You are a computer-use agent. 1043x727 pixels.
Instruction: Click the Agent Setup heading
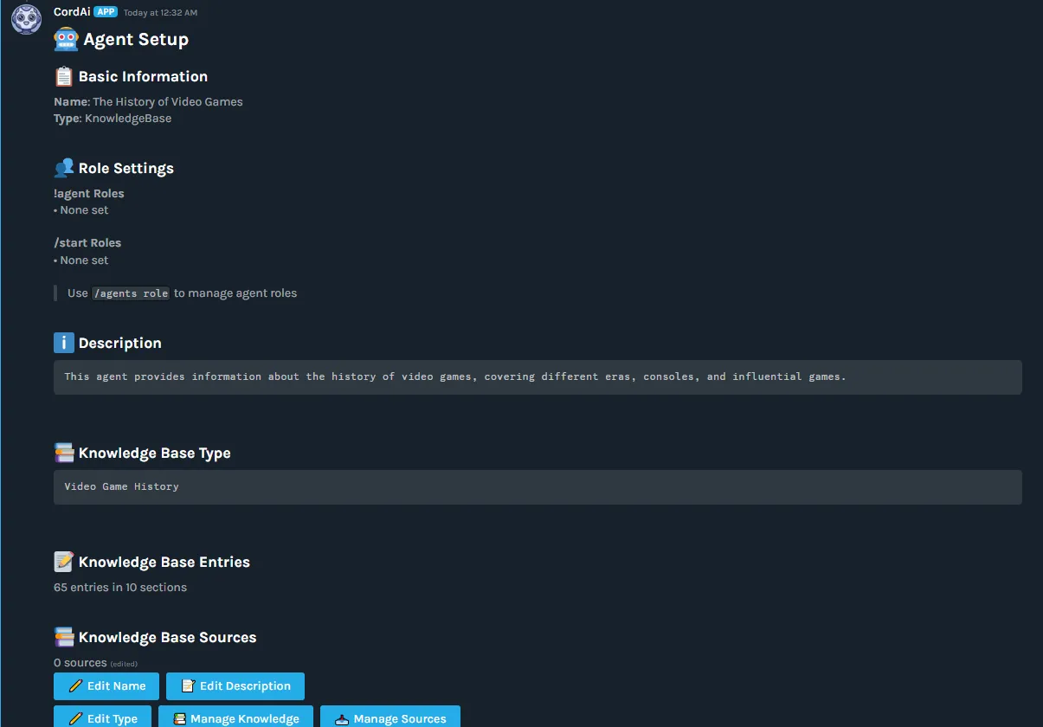point(136,39)
